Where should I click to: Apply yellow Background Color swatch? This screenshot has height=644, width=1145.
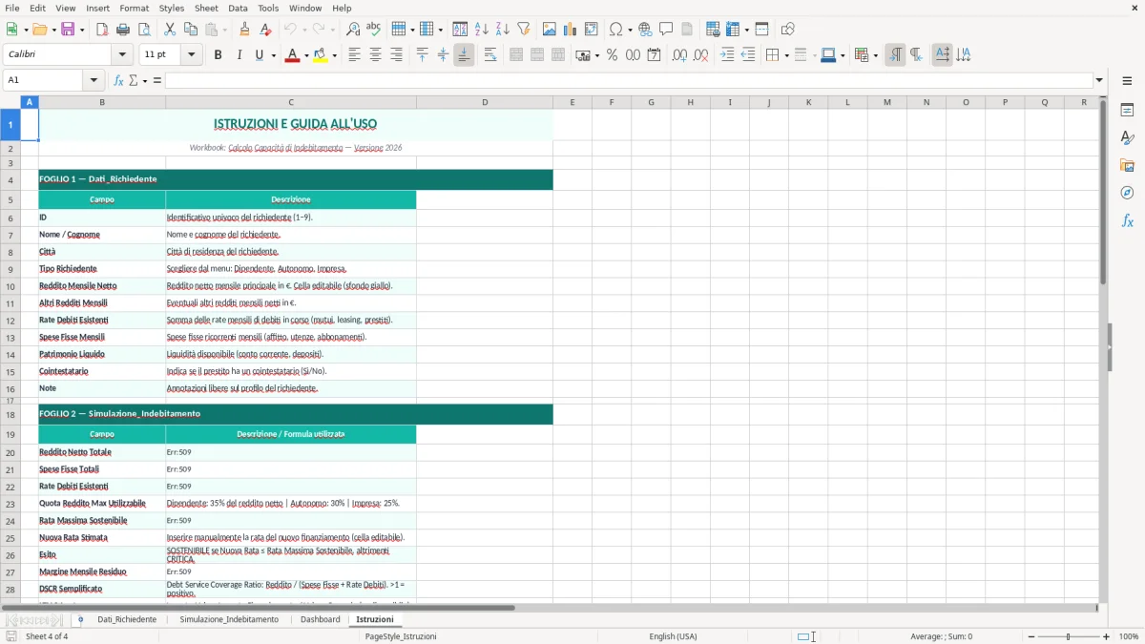[322, 55]
